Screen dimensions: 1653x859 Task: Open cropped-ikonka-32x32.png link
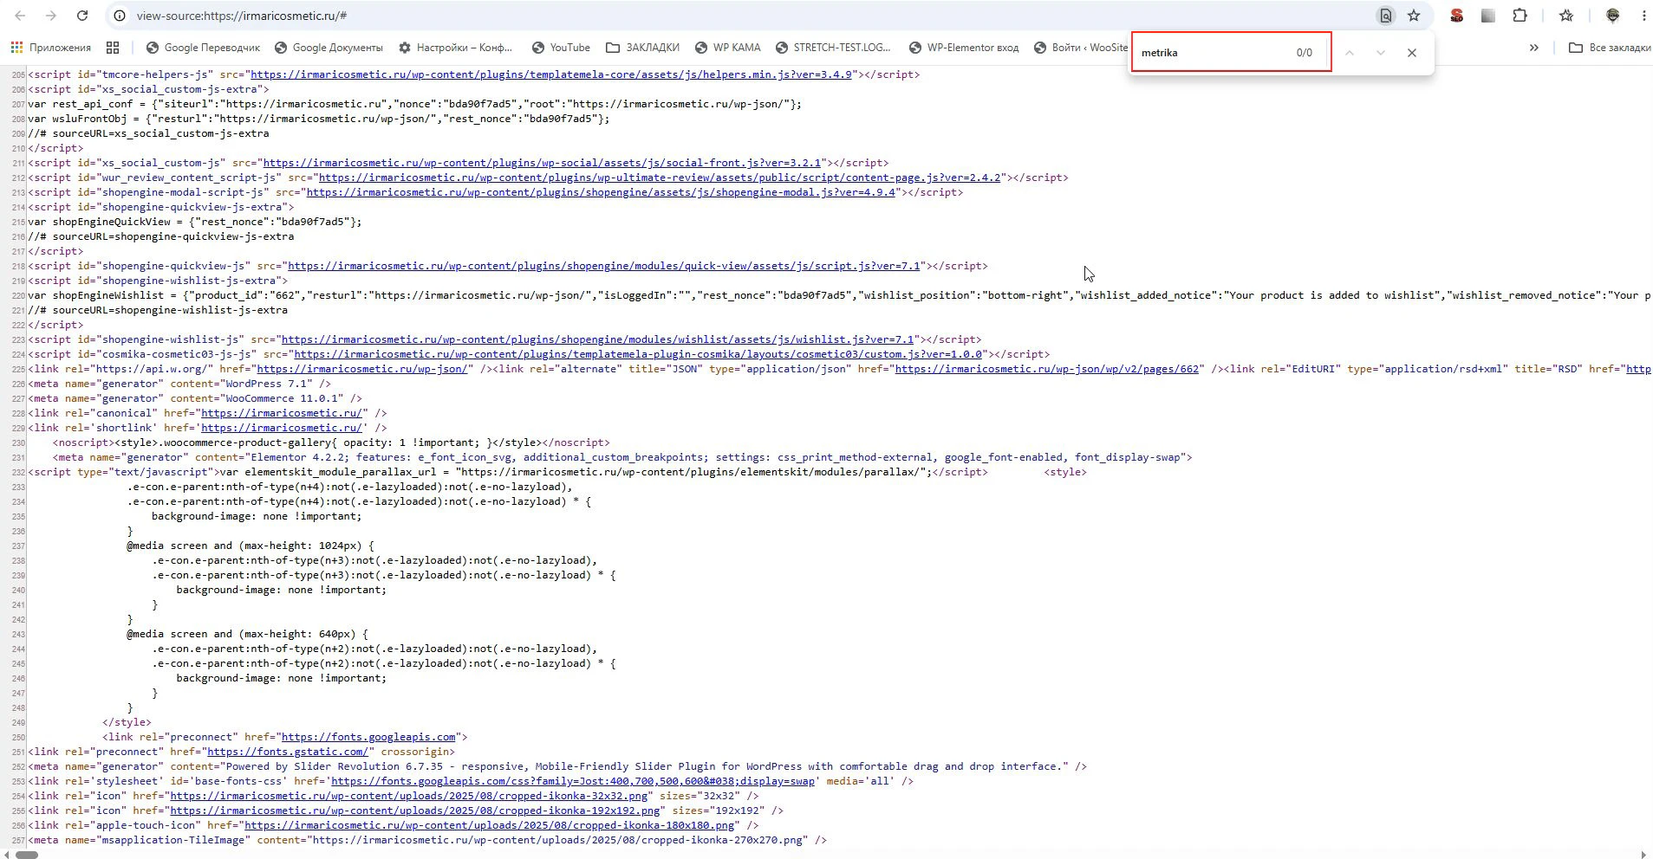click(409, 796)
